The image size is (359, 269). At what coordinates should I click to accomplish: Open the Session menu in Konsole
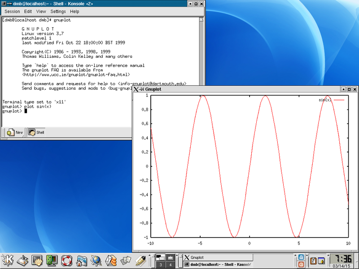point(12,12)
